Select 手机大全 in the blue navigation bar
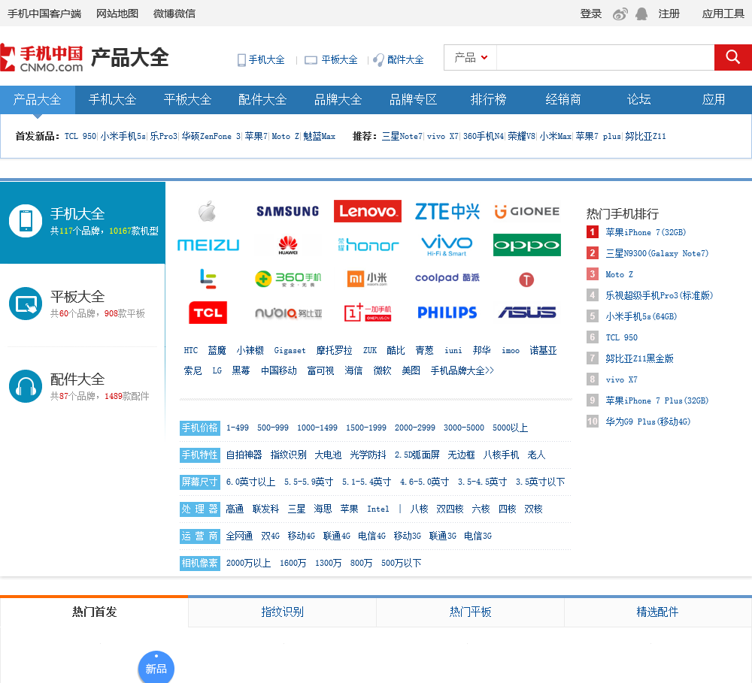Image resolution: width=752 pixels, height=683 pixels. coord(113,100)
